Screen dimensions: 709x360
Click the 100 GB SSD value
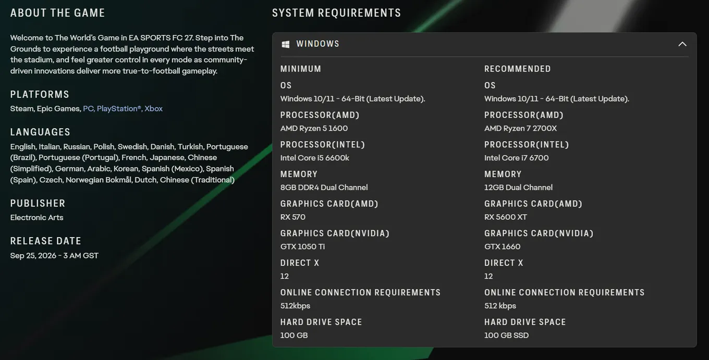pos(506,336)
